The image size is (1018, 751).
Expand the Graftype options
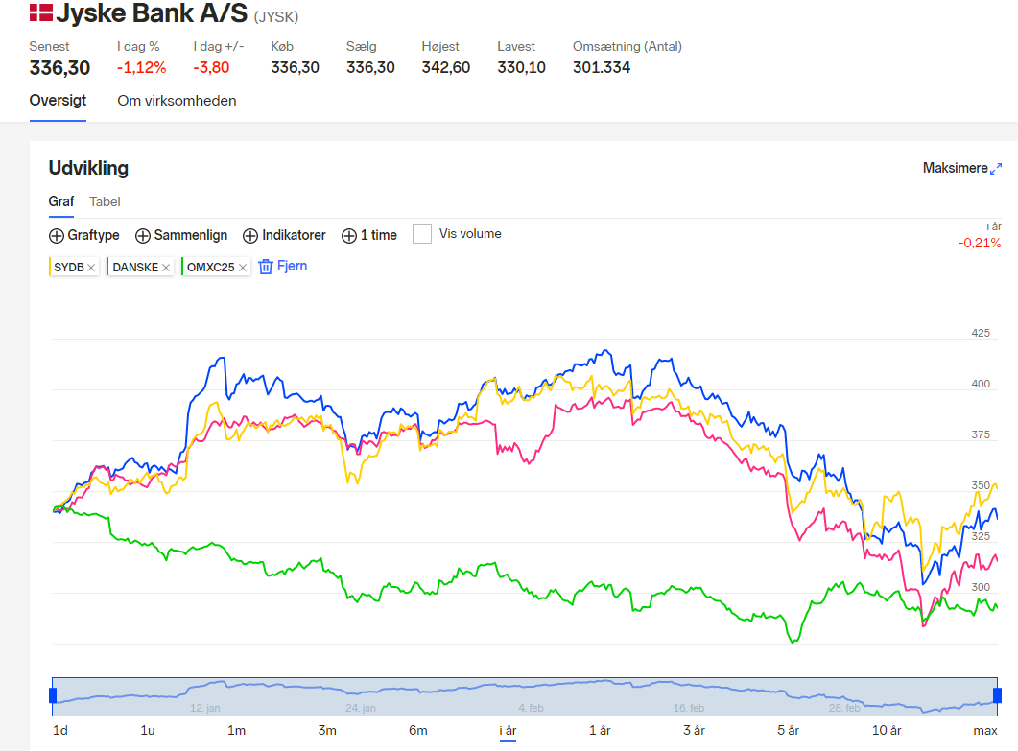tap(83, 235)
